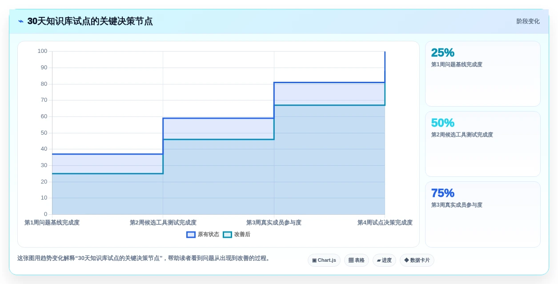
Task: Click the y-axis value 100
Action: click(x=42, y=51)
